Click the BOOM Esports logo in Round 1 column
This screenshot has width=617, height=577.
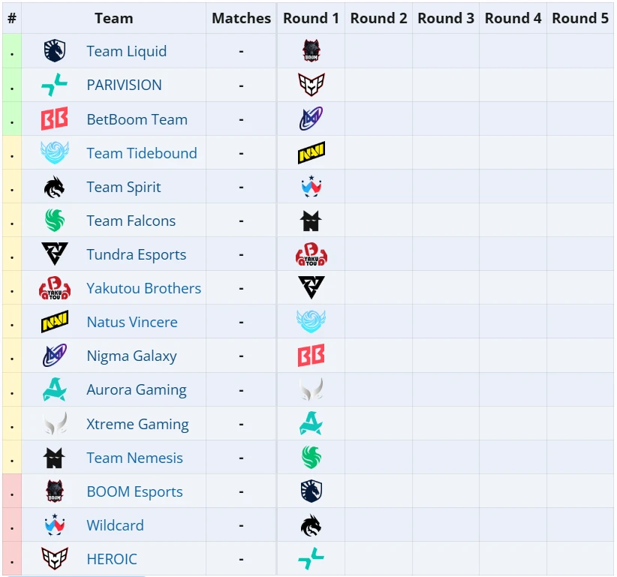pyautogui.click(x=312, y=51)
